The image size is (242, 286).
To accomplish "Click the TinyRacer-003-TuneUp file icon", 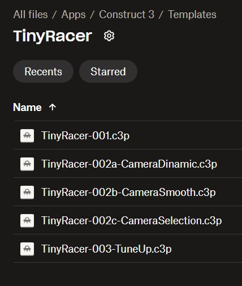I will point(27,249).
